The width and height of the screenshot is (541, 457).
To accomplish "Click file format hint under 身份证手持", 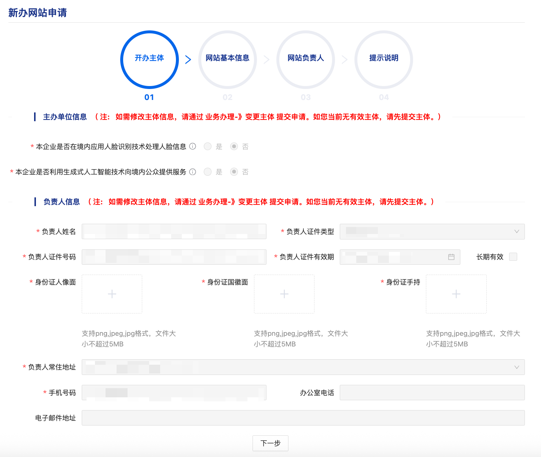I will [473, 339].
